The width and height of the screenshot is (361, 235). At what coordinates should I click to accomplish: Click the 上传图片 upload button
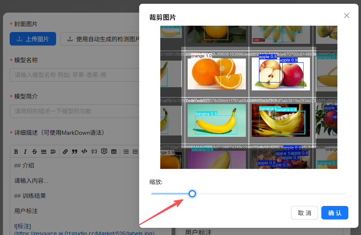(x=32, y=39)
